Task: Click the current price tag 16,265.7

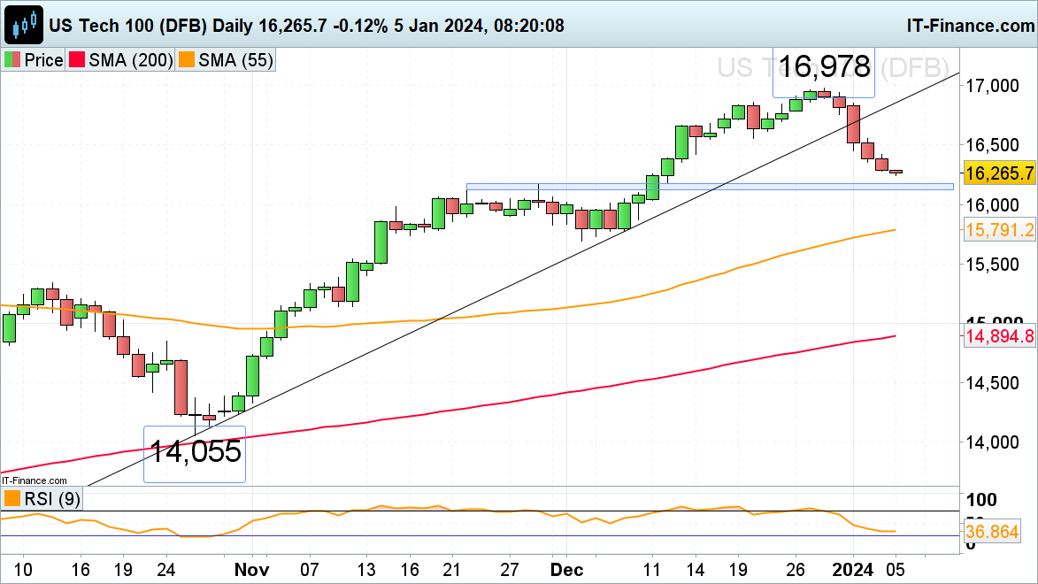Action: [1000, 173]
